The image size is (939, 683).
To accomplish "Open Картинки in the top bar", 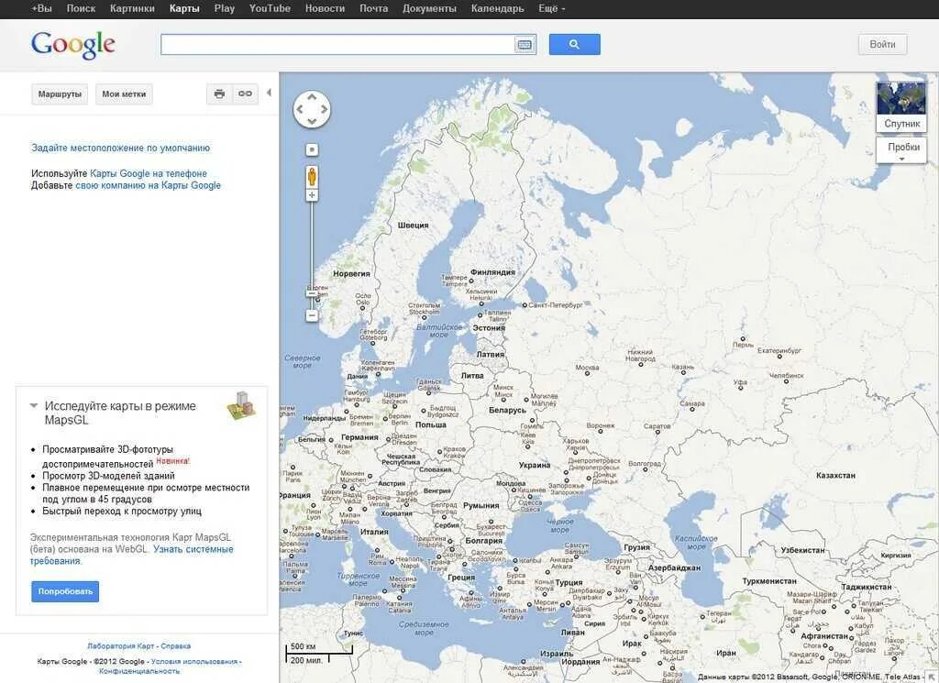I will point(132,8).
